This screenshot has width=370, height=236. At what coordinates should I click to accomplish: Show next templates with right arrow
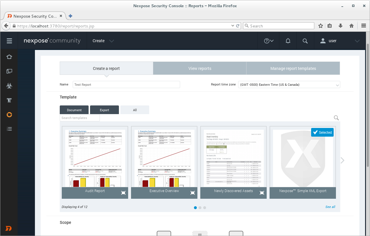click(x=342, y=160)
